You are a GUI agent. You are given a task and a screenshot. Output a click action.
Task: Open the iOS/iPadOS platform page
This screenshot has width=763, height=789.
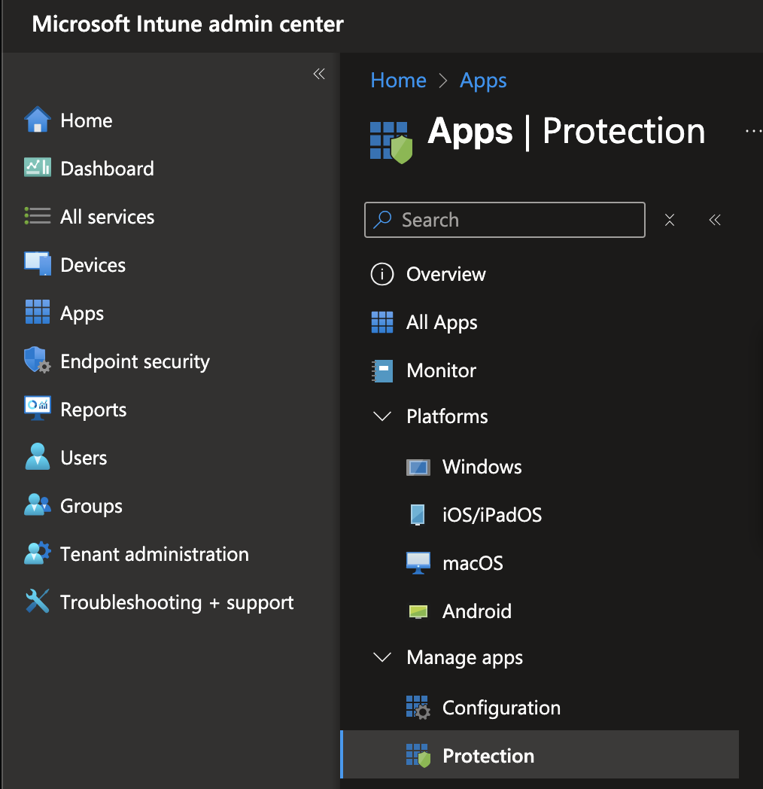click(492, 515)
